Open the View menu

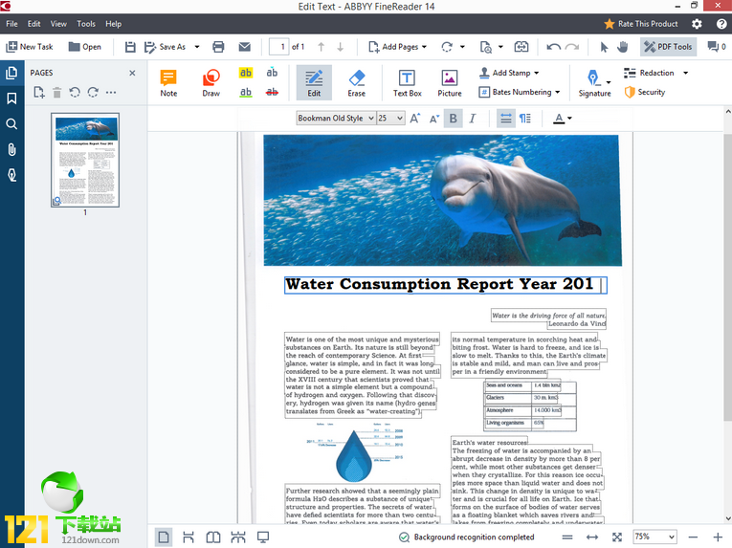58,23
